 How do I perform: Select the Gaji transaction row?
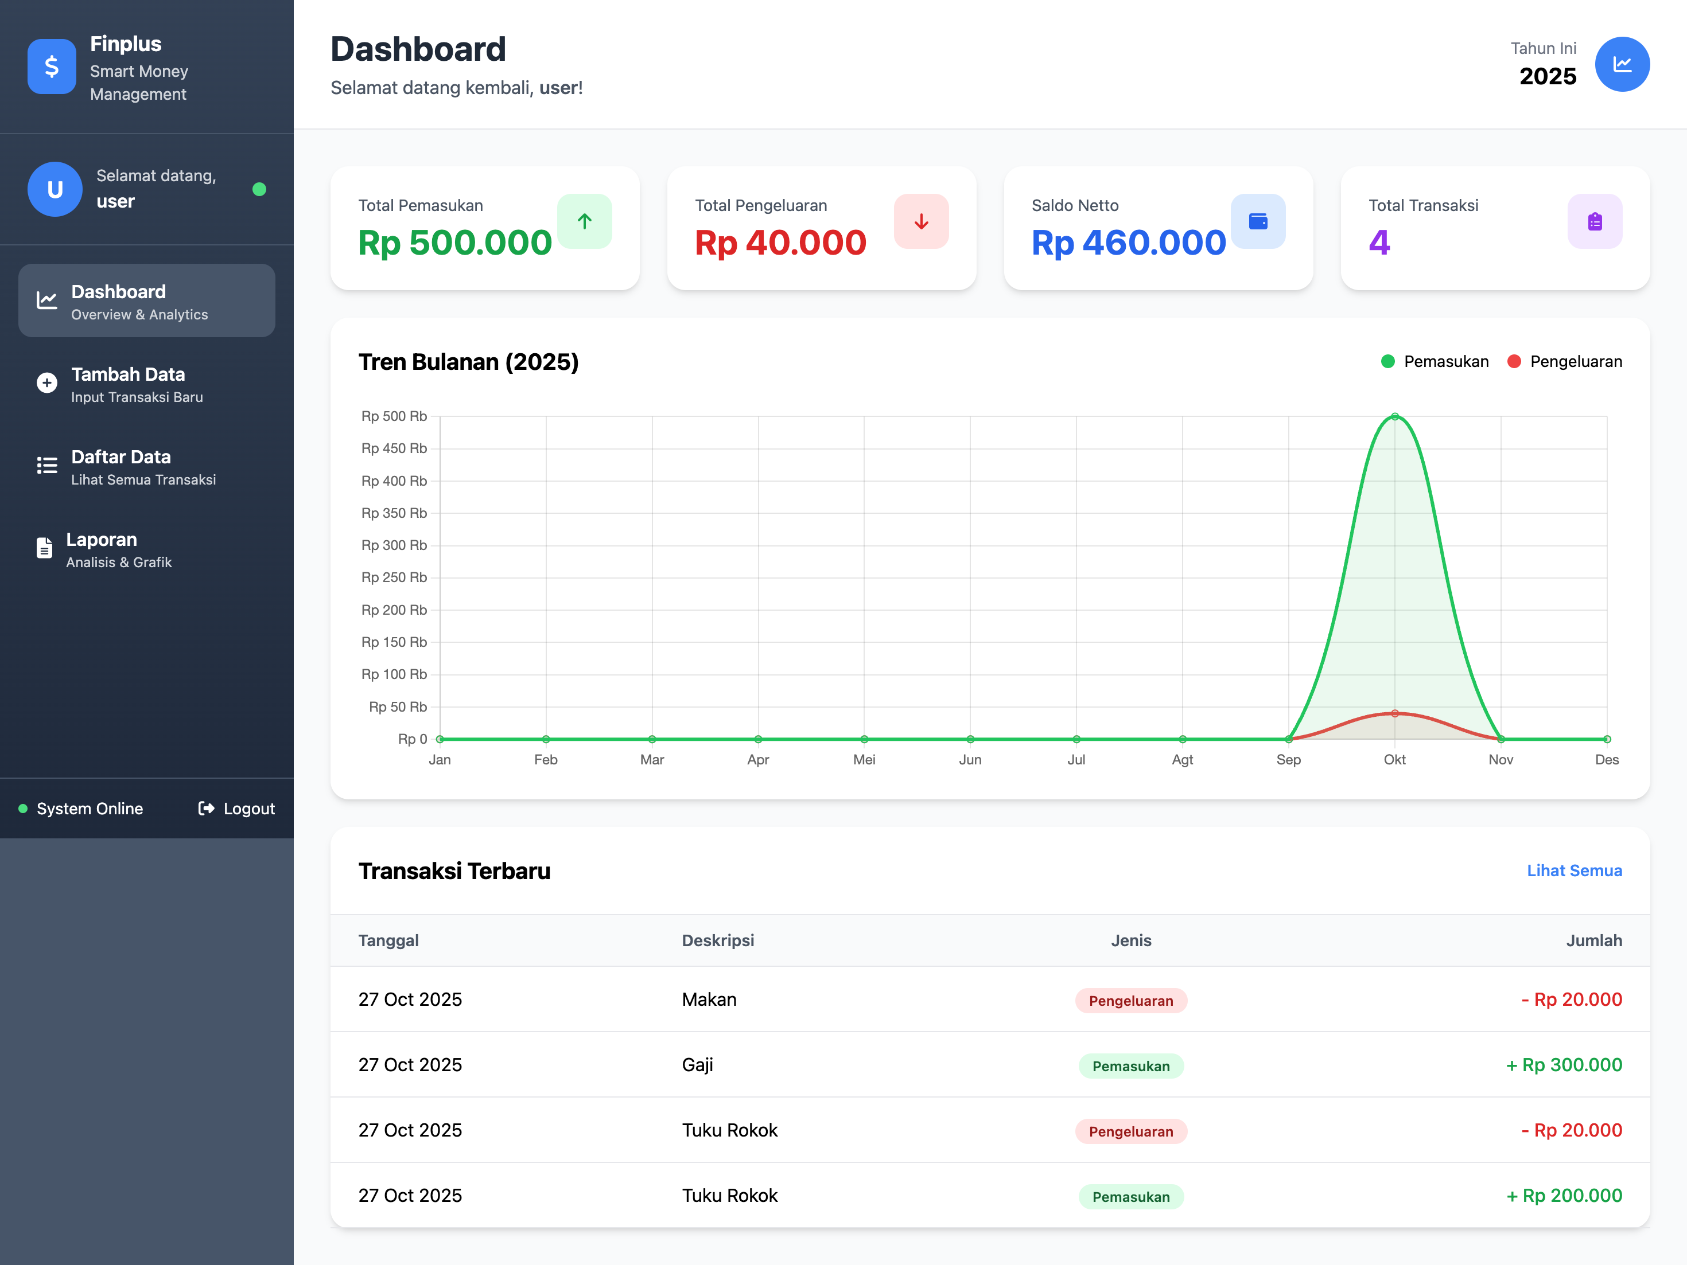click(x=989, y=1064)
